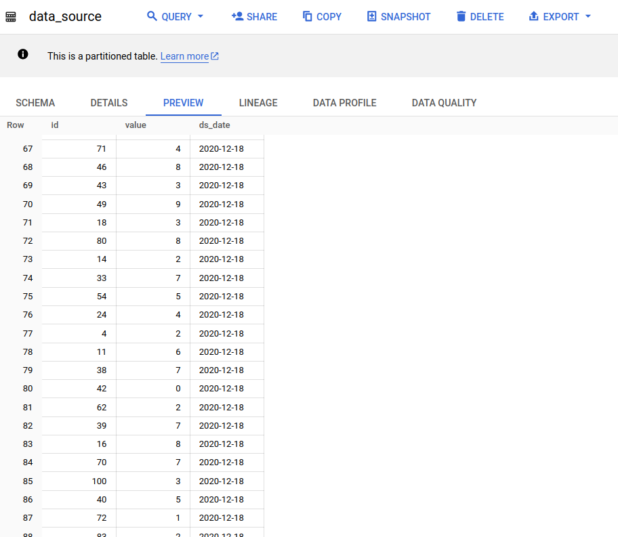
Task: Click id cell 38 in row 79
Action: click(79, 370)
